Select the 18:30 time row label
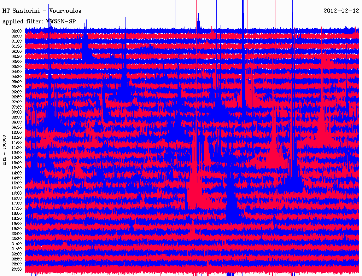Viewport: 362px width, 276px height. pyautogui.click(x=17, y=219)
